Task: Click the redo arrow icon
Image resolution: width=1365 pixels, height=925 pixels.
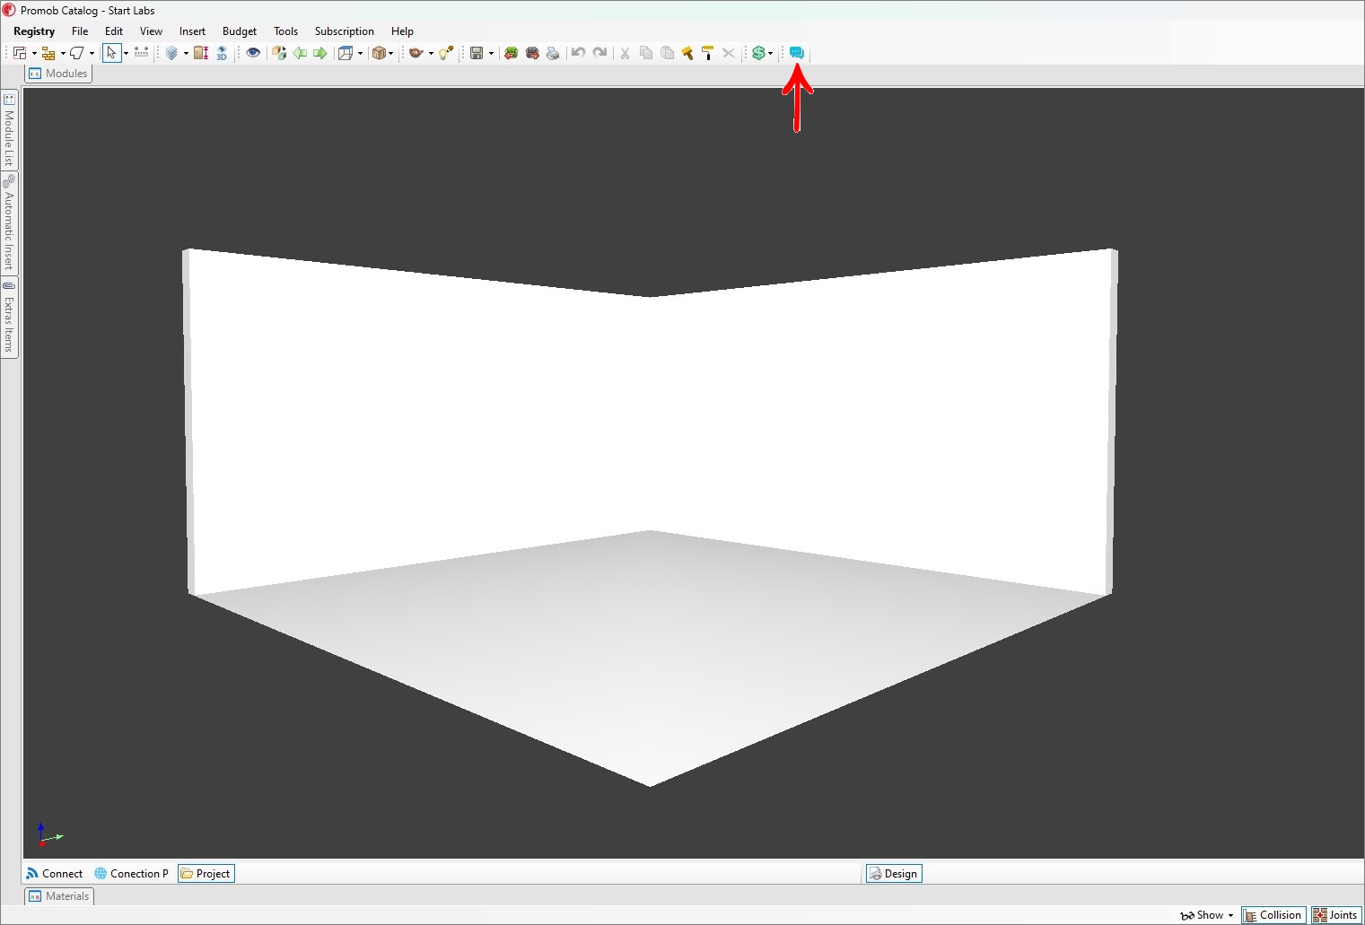Action: coord(599,53)
